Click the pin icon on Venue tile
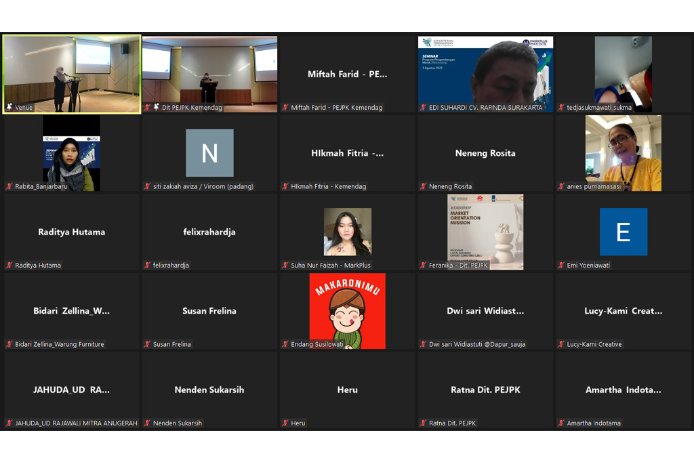The image size is (694, 462). click(x=9, y=108)
